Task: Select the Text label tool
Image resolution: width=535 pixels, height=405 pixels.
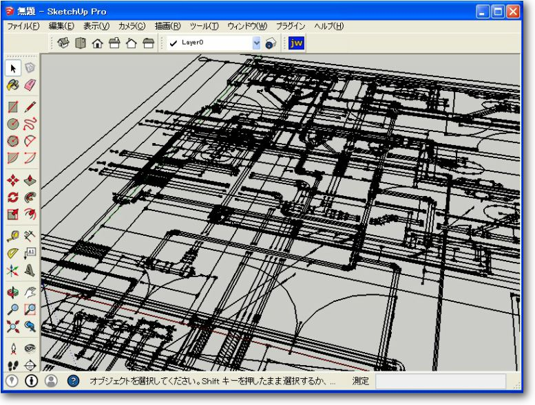Action: point(30,253)
